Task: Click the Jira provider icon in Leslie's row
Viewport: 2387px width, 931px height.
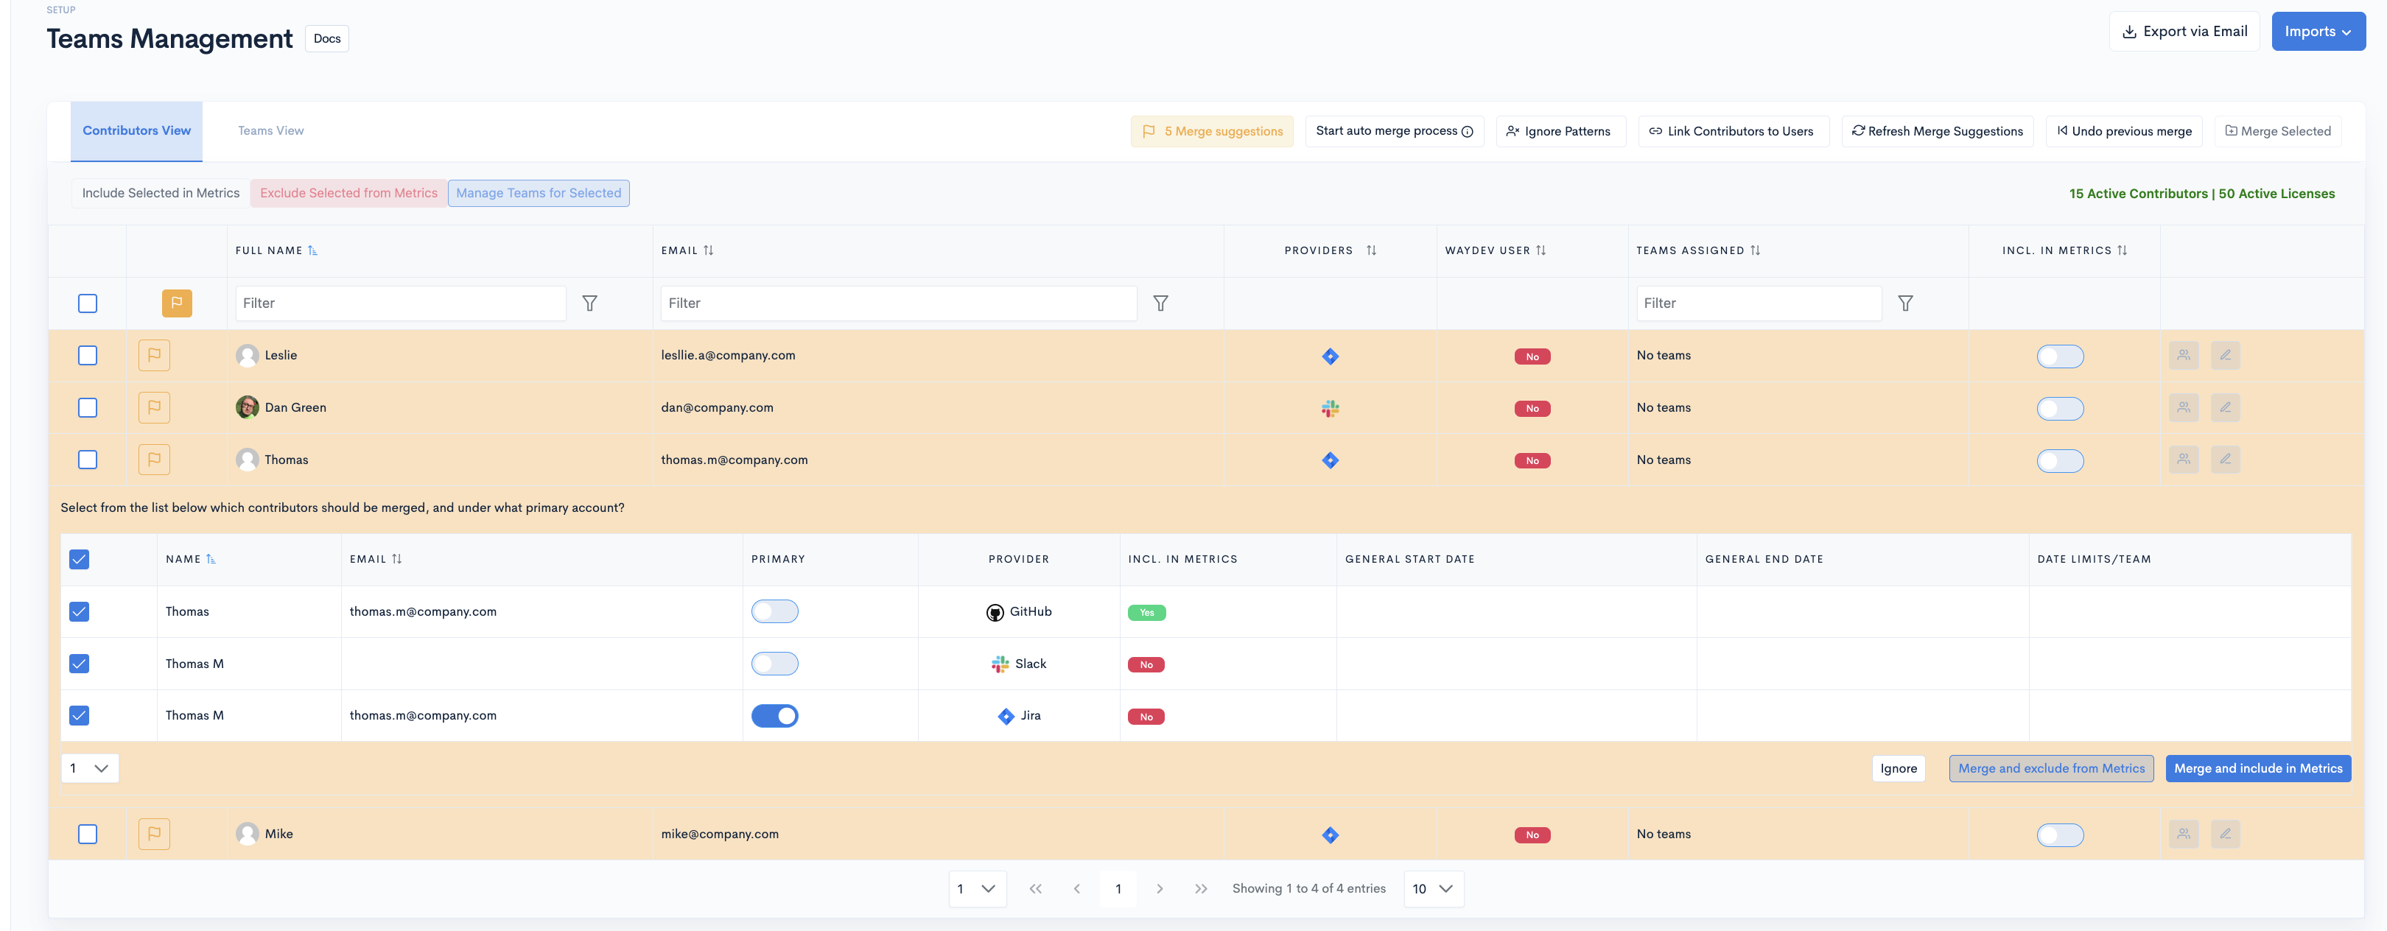Action: (x=1330, y=356)
